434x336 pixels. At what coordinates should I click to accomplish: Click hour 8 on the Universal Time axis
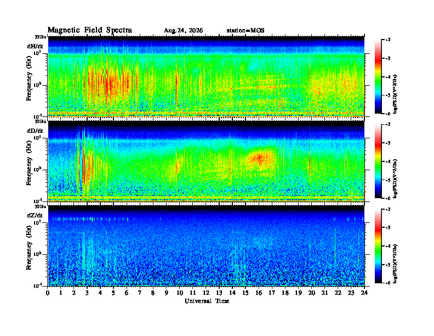tap(153, 293)
